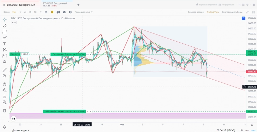This screenshot has height=132, width=257.
Task: Open the Последняя цена dropdown
Action: [84, 12]
